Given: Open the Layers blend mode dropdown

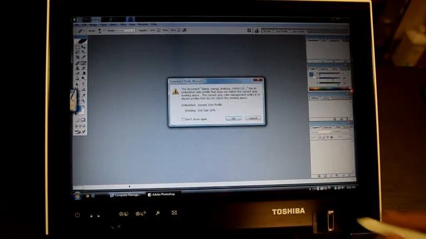Looking at the screenshot, I should pyautogui.click(x=321, y=131).
